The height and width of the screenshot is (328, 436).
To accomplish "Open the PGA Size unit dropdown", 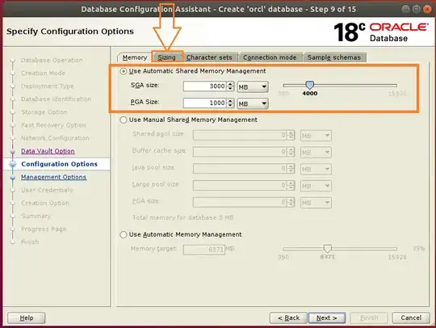I will pos(253,103).
